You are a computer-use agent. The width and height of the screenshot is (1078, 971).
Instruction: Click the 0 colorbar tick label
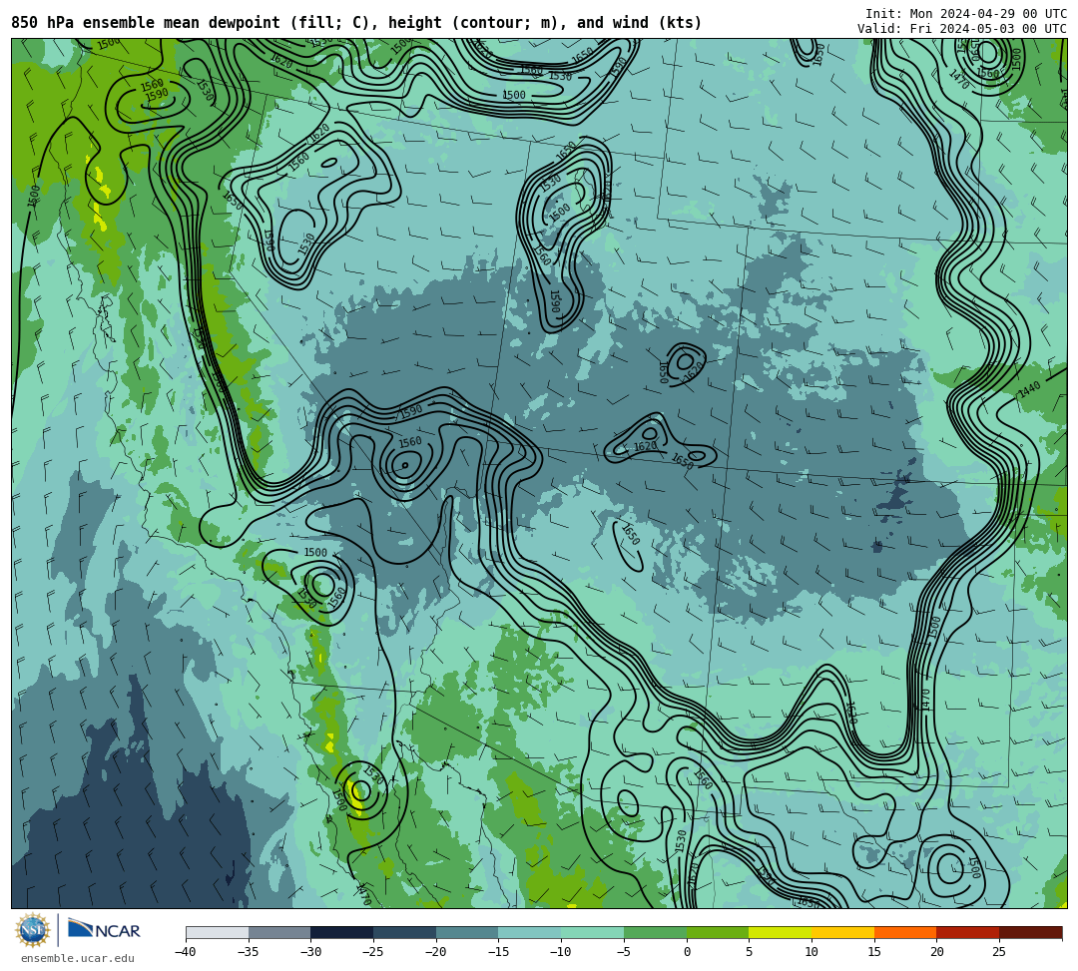(x=687, y=952)
